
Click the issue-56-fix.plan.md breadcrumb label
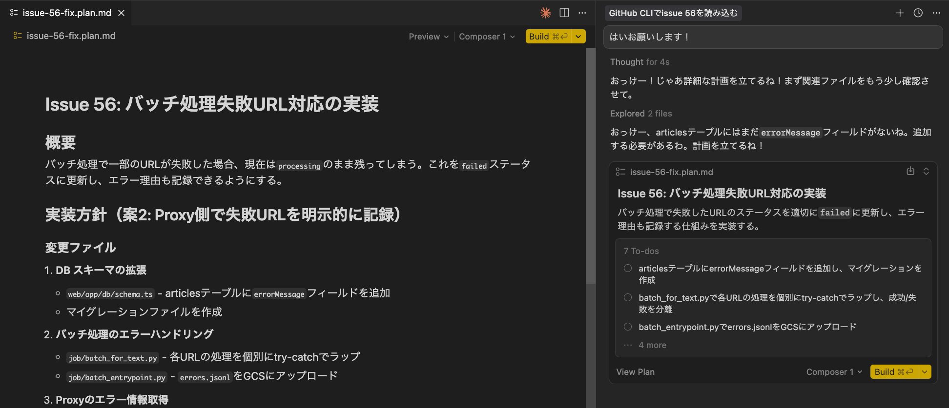pyautogui.click(x=71, y=36)
